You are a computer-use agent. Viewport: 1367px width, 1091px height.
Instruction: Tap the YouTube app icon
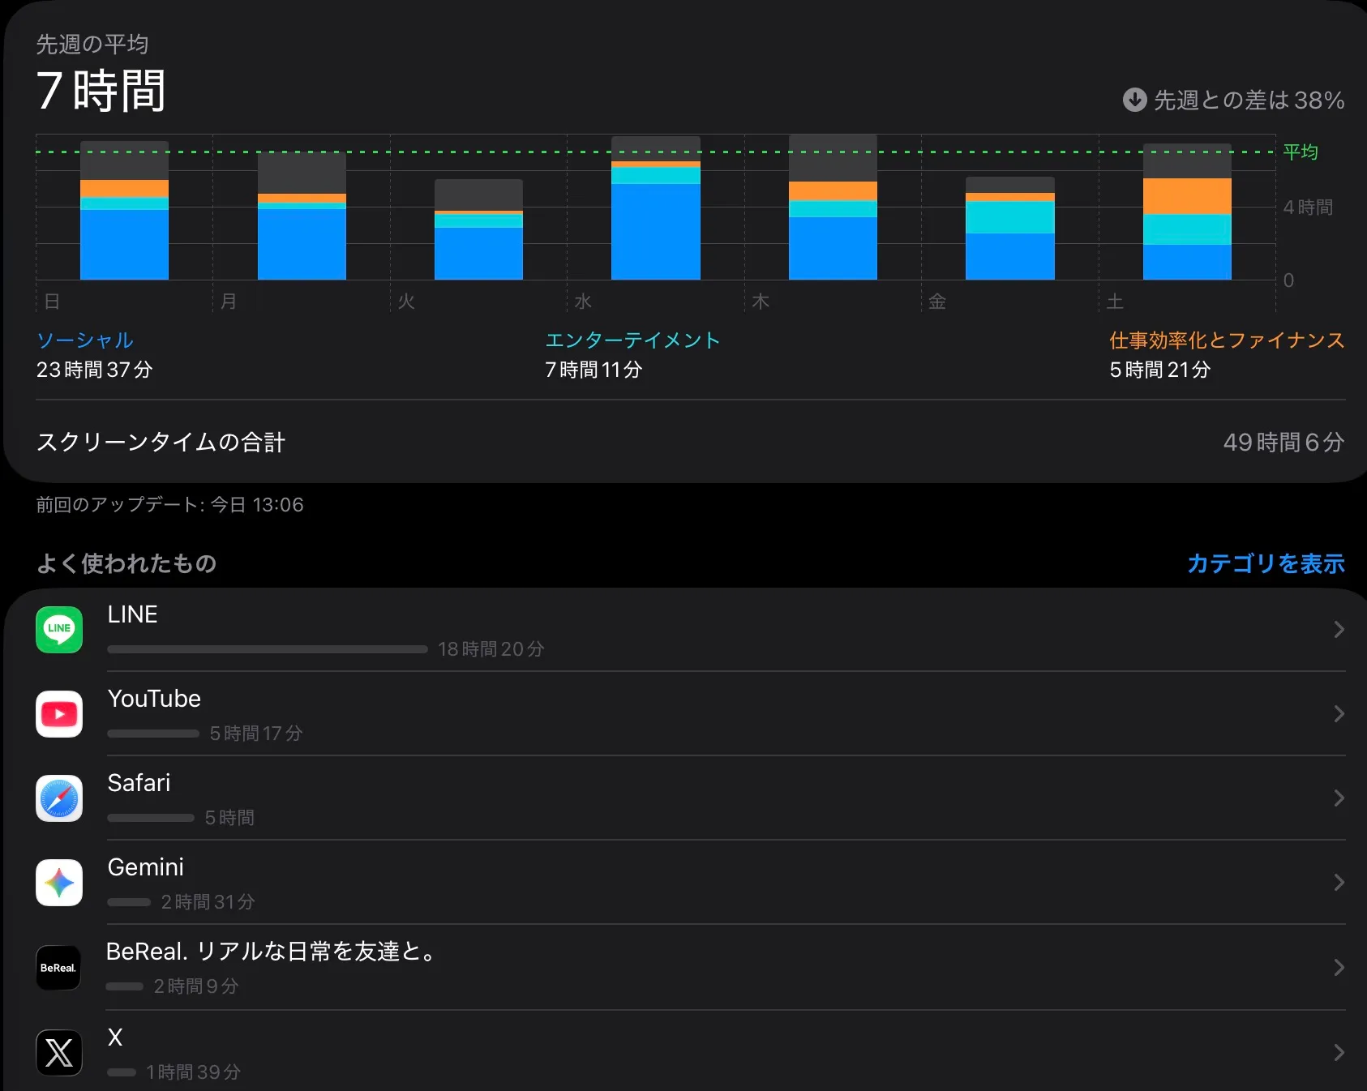59,714
